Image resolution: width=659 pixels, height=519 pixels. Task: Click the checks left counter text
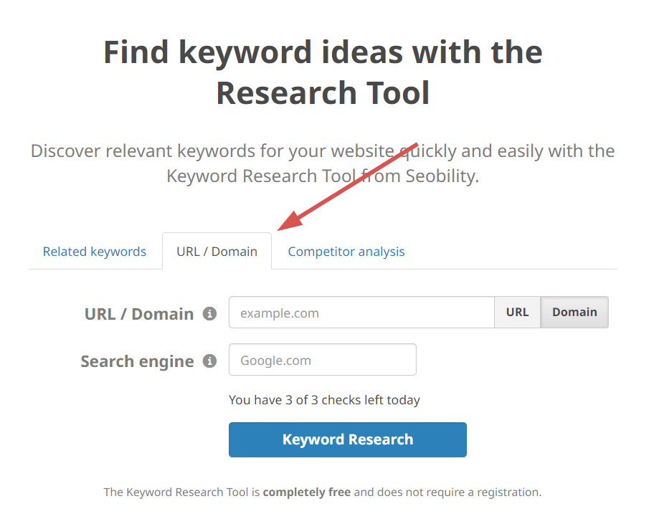pyautogui.click(x=324, y=399)
